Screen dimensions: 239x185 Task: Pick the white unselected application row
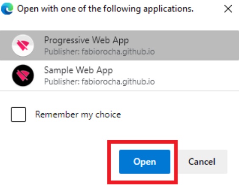pos(120,75)
